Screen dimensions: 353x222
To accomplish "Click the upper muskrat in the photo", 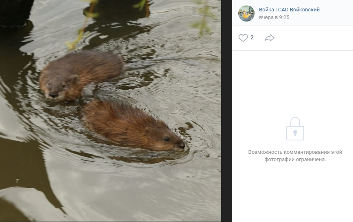I will 81,75.
